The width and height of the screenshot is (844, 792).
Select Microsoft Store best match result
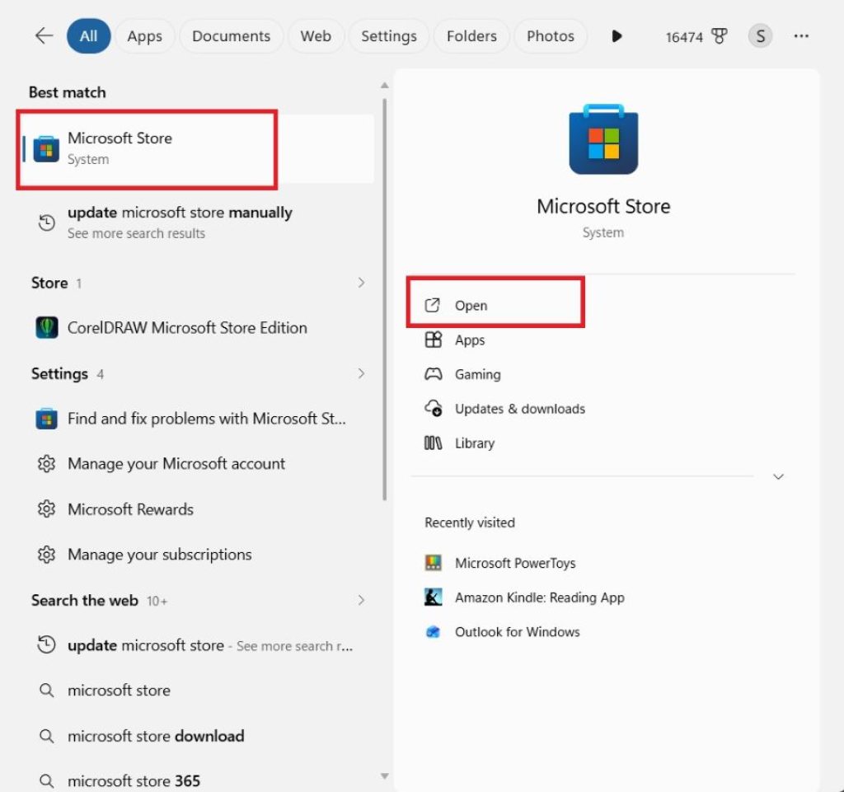[196, 149]
